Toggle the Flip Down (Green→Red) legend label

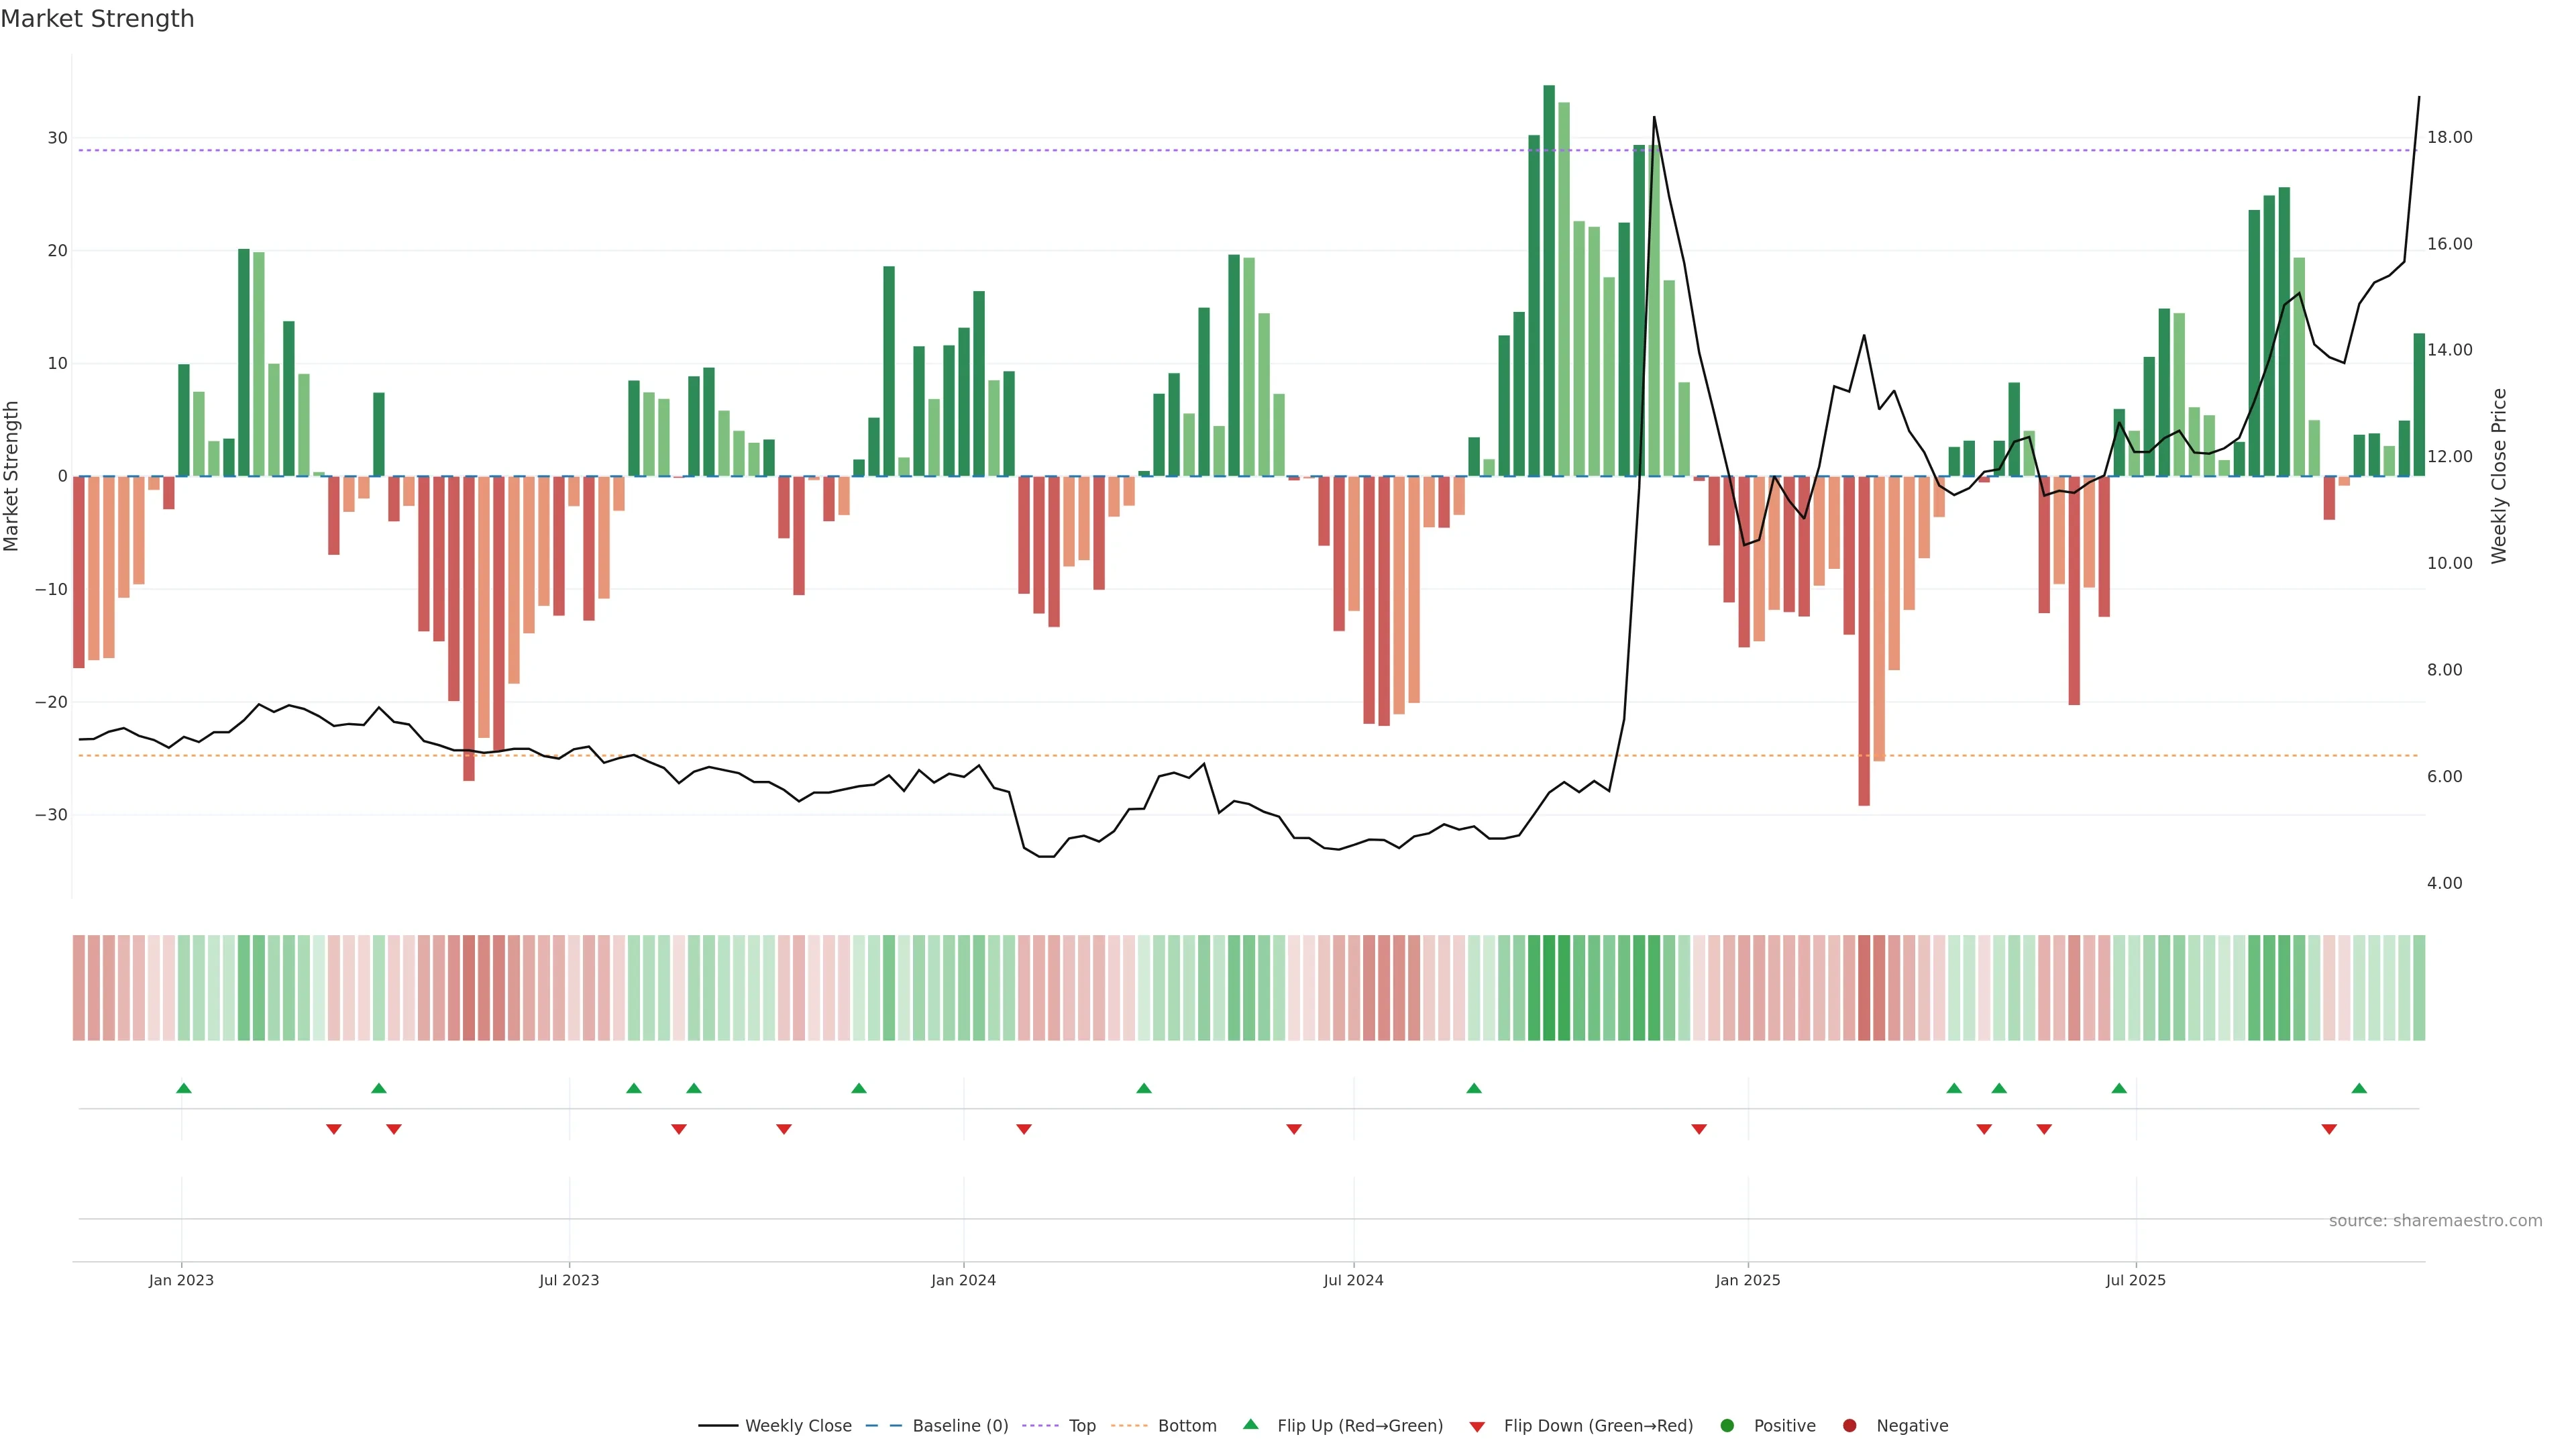(x=1598, y=1426)
